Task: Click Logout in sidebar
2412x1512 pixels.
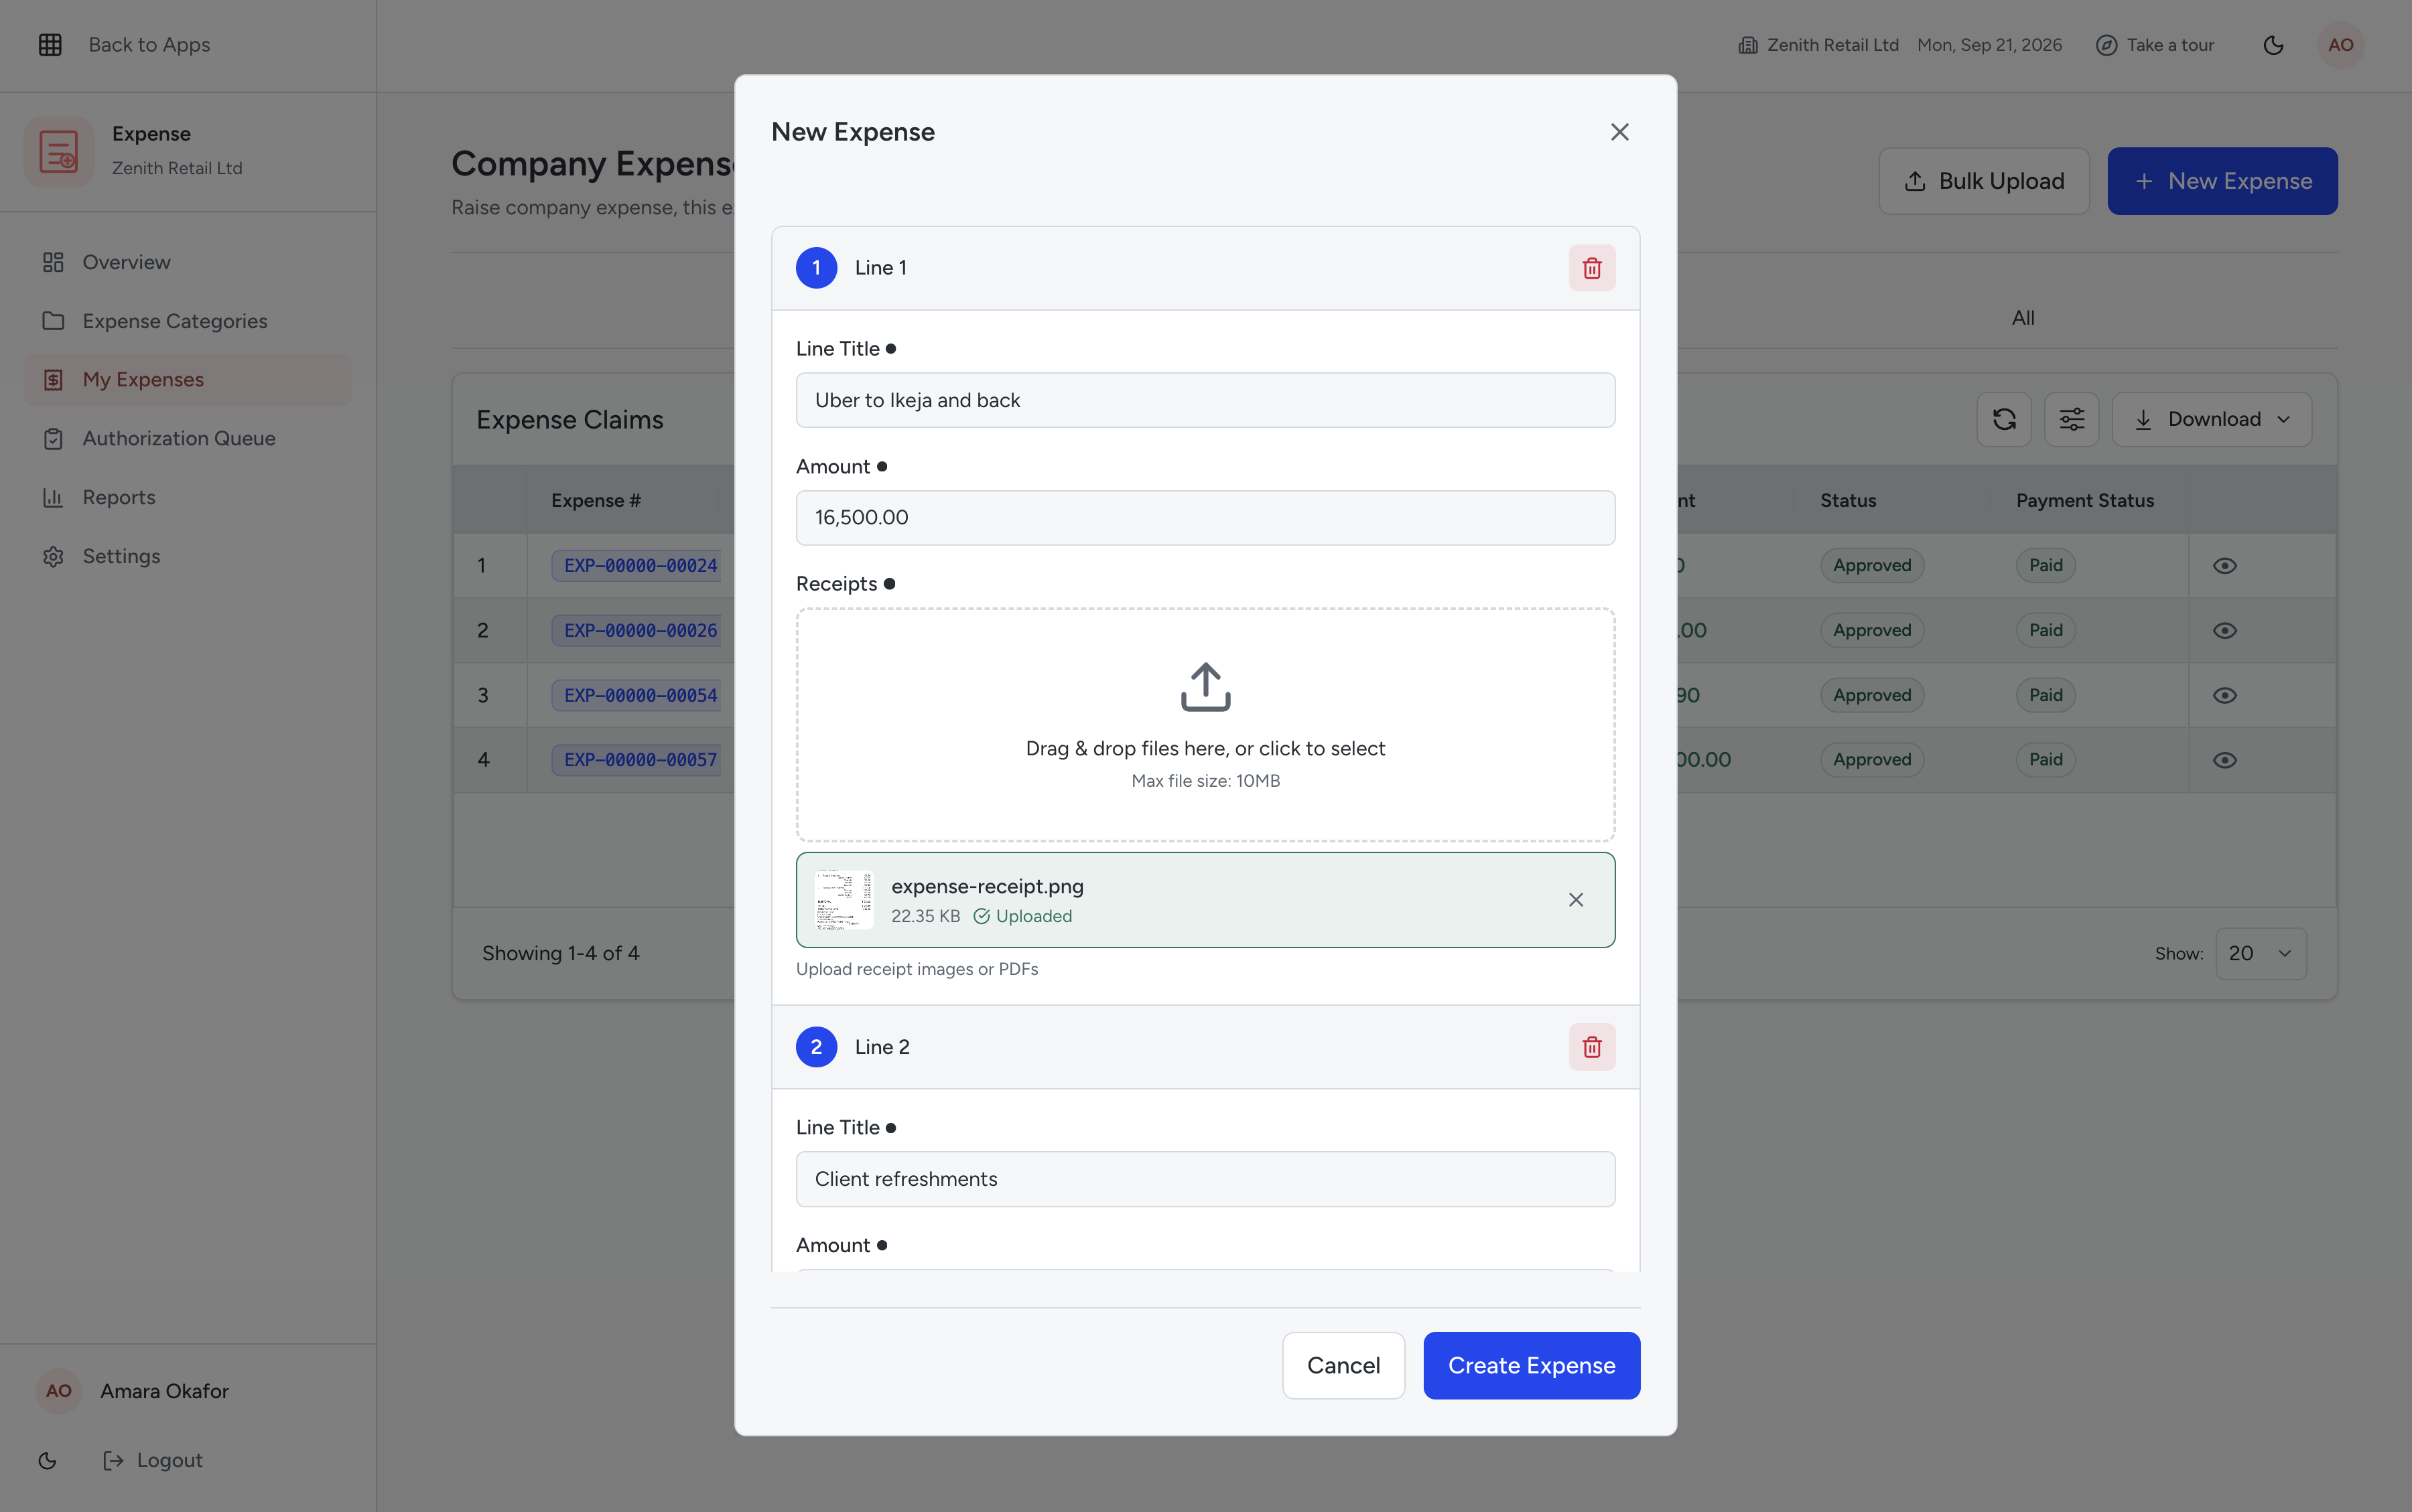Action: click(x=153, y=1461)
